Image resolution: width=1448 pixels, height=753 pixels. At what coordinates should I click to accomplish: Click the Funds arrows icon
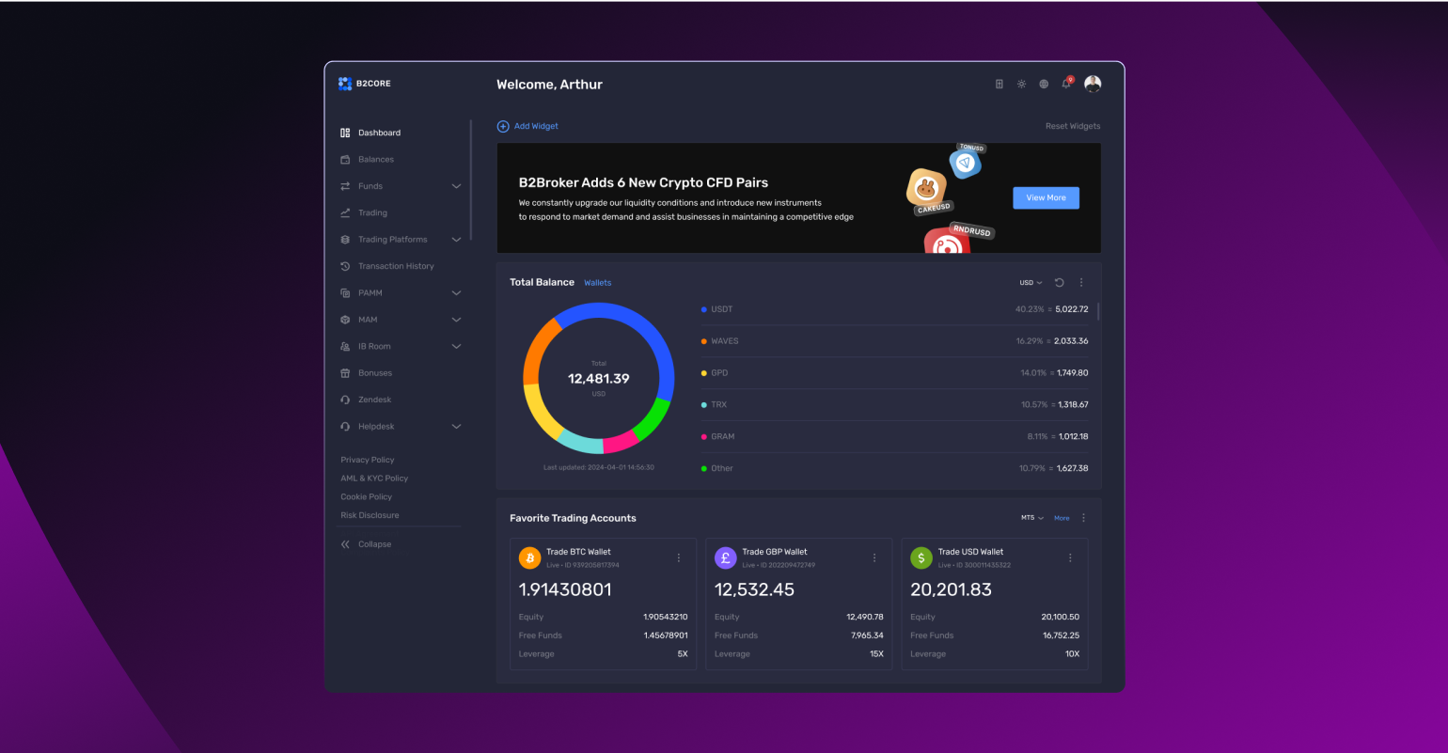pos(345,186)
